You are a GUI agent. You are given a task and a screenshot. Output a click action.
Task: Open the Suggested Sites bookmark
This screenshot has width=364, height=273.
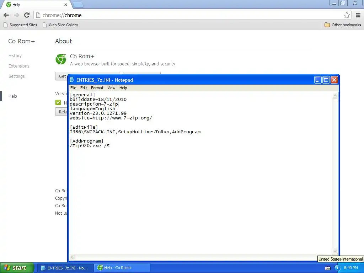[x=20, y=25]
